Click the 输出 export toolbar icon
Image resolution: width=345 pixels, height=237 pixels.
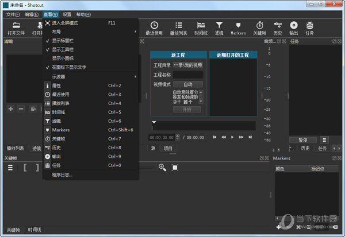(x=294, y=28)
